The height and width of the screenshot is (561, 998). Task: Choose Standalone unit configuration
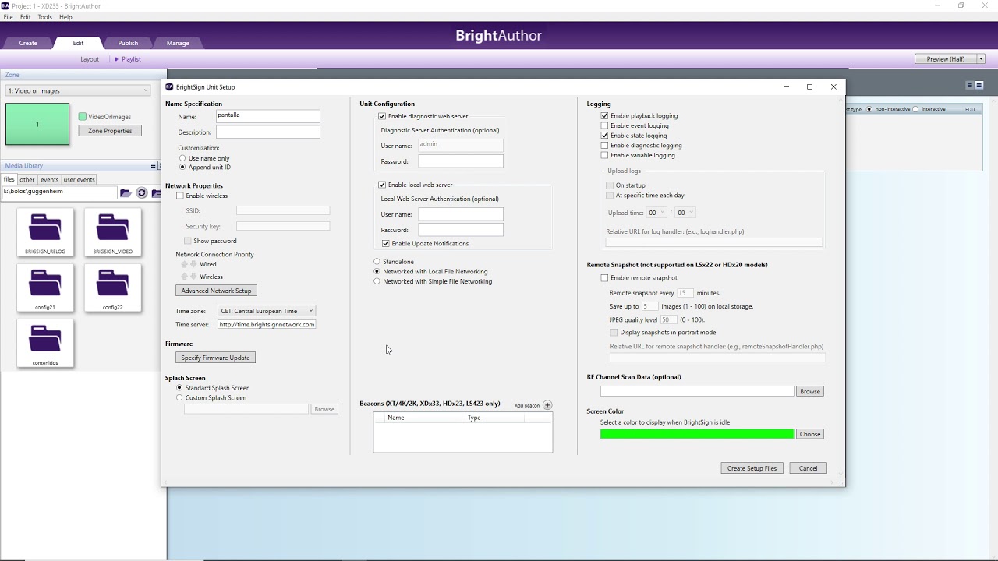tap(377, 262)
